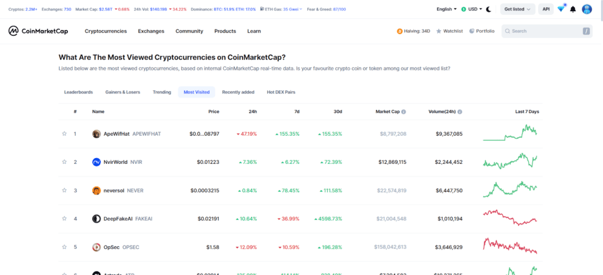
Task: Sort by the 7d column header
Action: pyautogui.click(x=297, y=112)
